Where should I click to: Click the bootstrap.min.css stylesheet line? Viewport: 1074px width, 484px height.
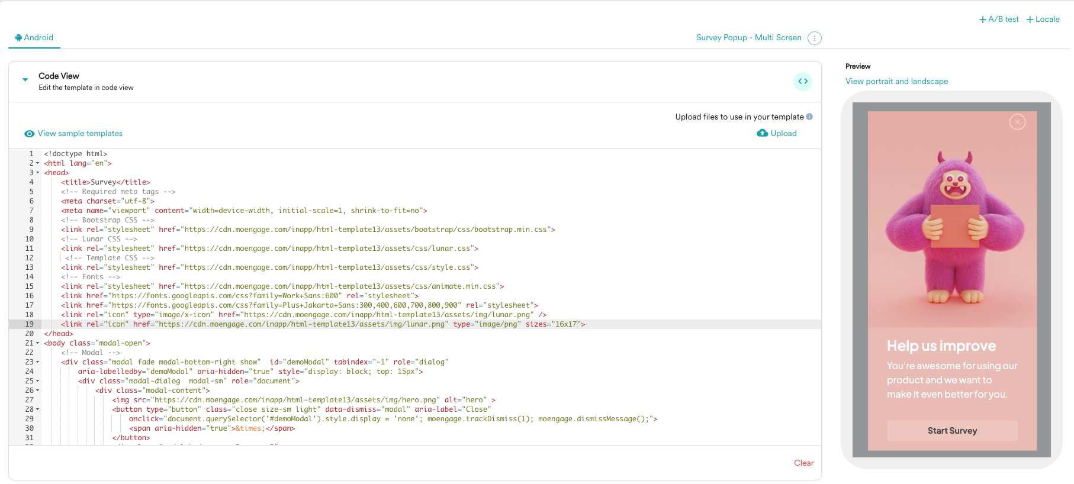(308, 230)
